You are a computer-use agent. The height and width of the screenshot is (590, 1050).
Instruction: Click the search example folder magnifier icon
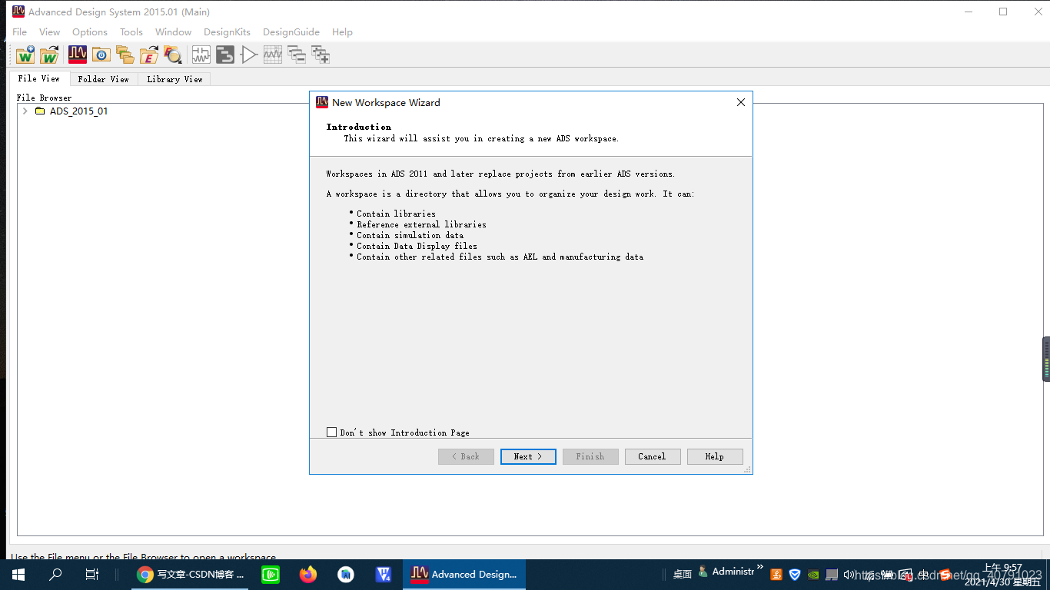pyautogui.click(x=172, y=55)
